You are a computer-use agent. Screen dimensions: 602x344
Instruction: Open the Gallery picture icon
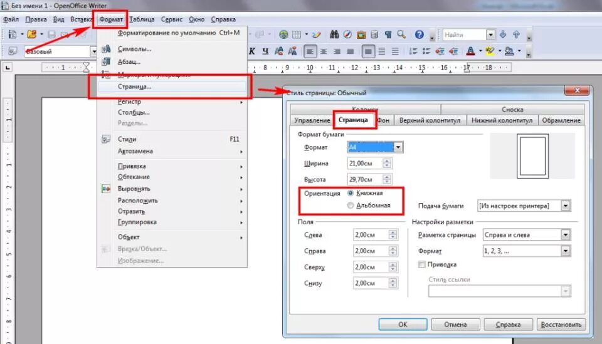pyautogui.click(x=361, y=34)
